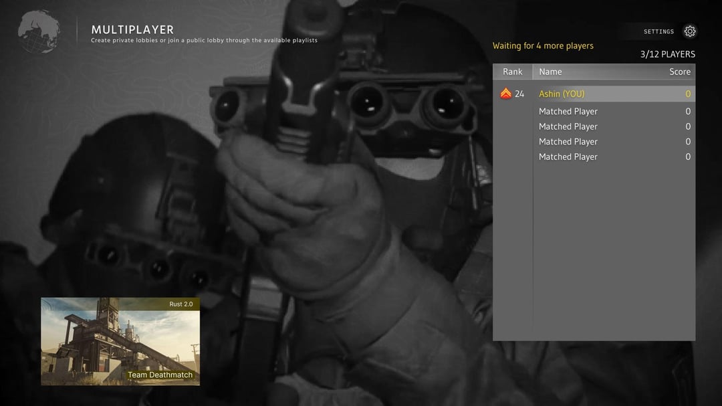The width and height of the screenshot is (722, 406).
Task: Click the Waiting for 4 more players status
Action: coord(543,46)
